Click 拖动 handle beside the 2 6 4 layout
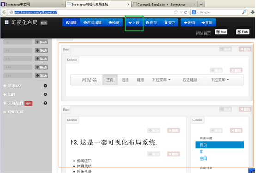Image resolution: width=256 pixels, height=173 pixels. coord(41,76)
